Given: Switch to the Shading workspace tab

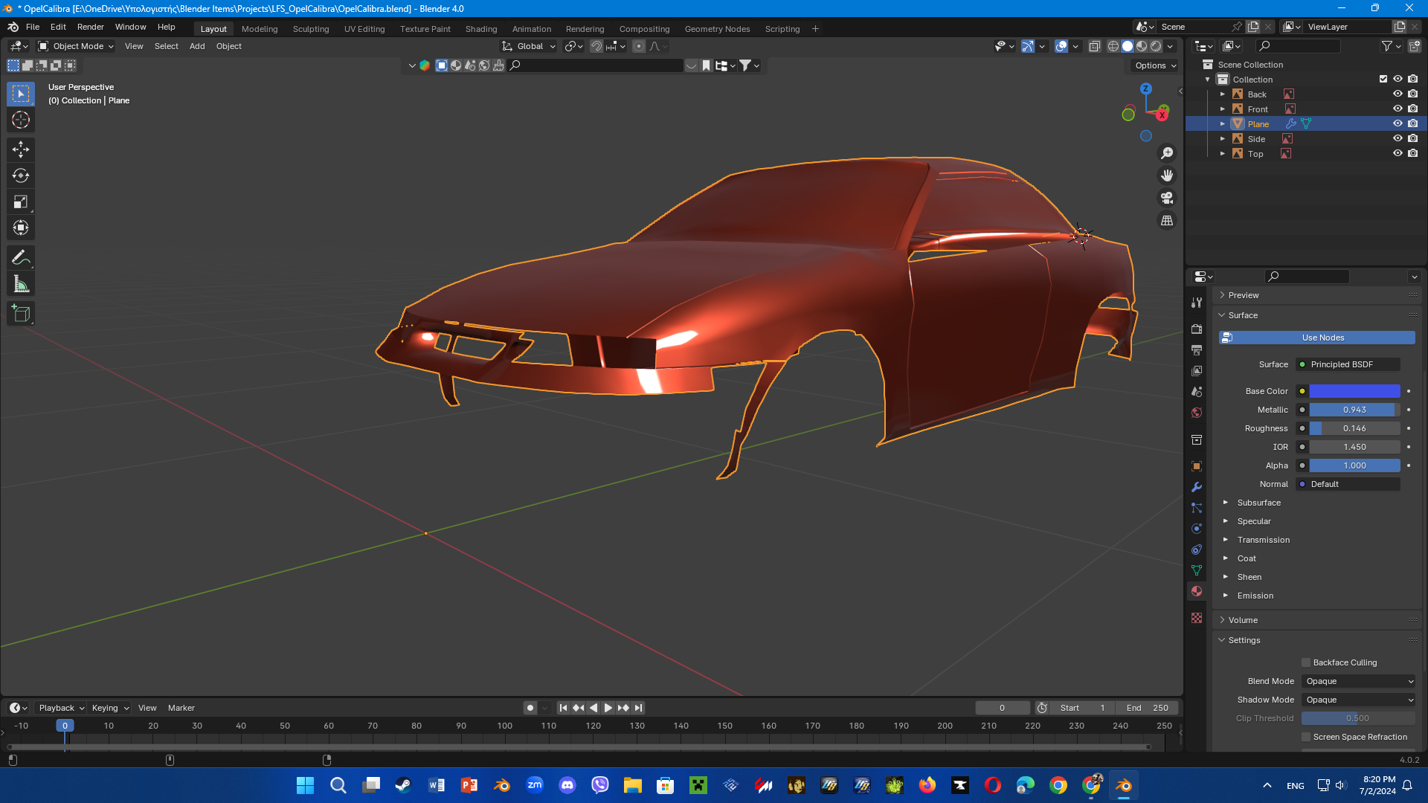Looking at the screenshot, I should 480,29.
